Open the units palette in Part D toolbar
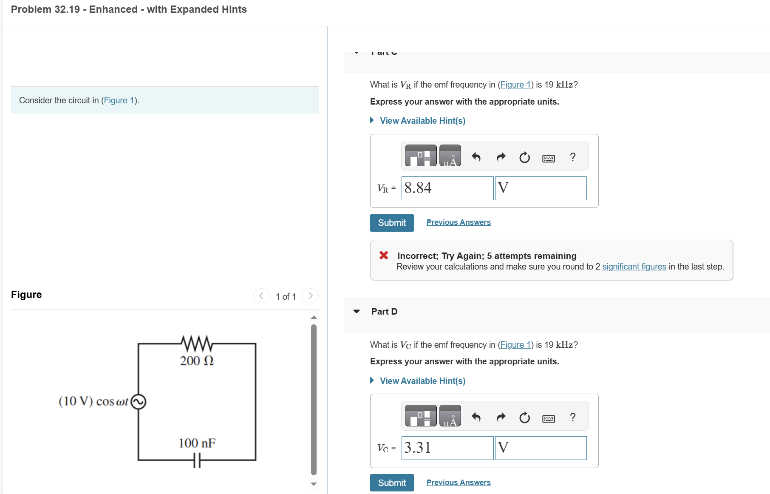The height and width of the screenshot is (494, 770). tap(450, 416)
